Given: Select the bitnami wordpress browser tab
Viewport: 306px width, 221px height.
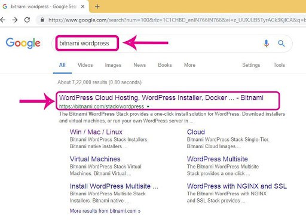Looking at the screenshot, I should (x=44, y=7).
